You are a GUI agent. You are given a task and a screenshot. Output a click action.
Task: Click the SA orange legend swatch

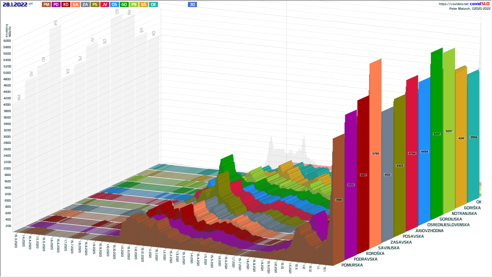click(75, 5)
